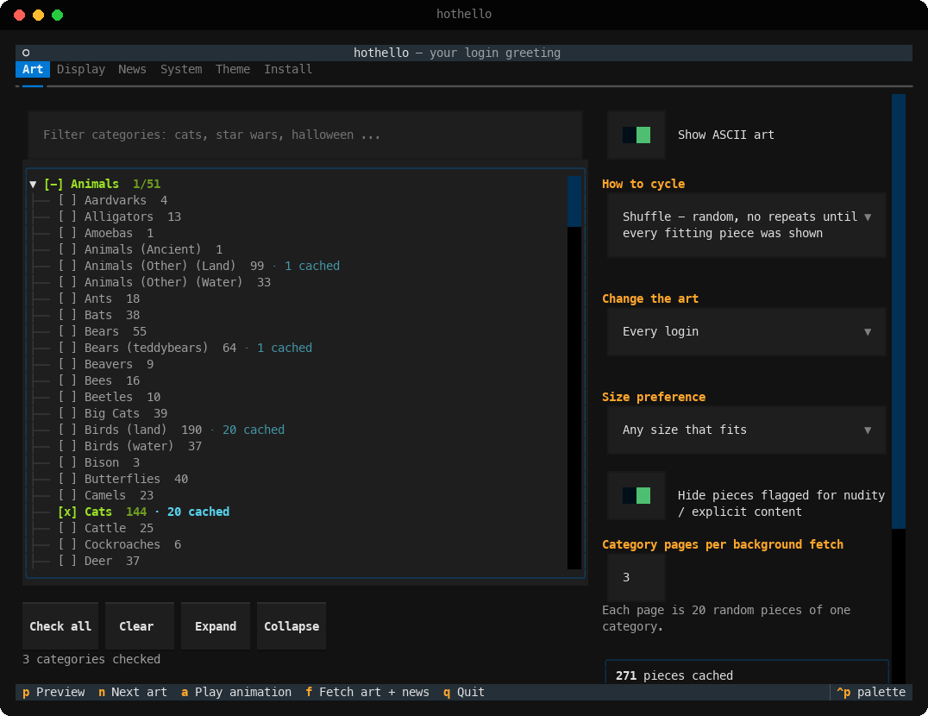Focus the Filter categories input field

(304, 135)
